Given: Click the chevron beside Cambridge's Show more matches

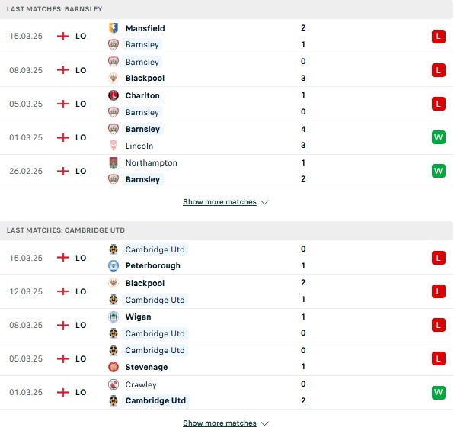Looking at the screenshot, I should click(x=264, y=423).
